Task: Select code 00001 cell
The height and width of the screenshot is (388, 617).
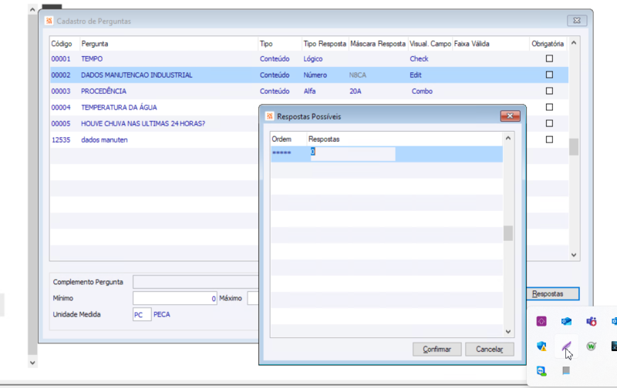Action: (x=61, y=59)
